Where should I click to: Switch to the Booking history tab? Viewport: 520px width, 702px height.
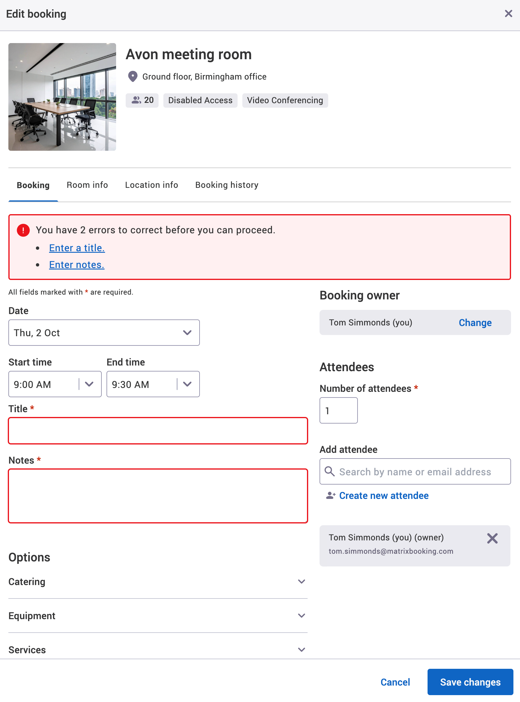coord(226,185)
